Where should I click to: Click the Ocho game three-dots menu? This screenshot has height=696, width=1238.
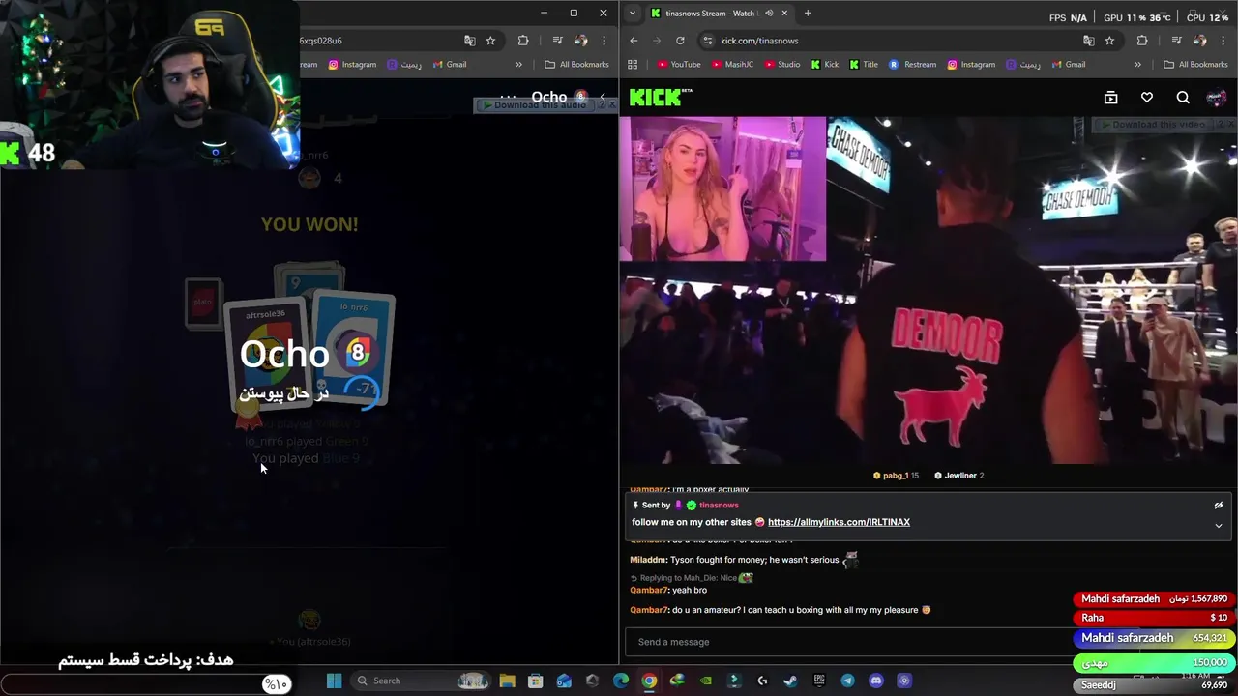click(507, 97)
